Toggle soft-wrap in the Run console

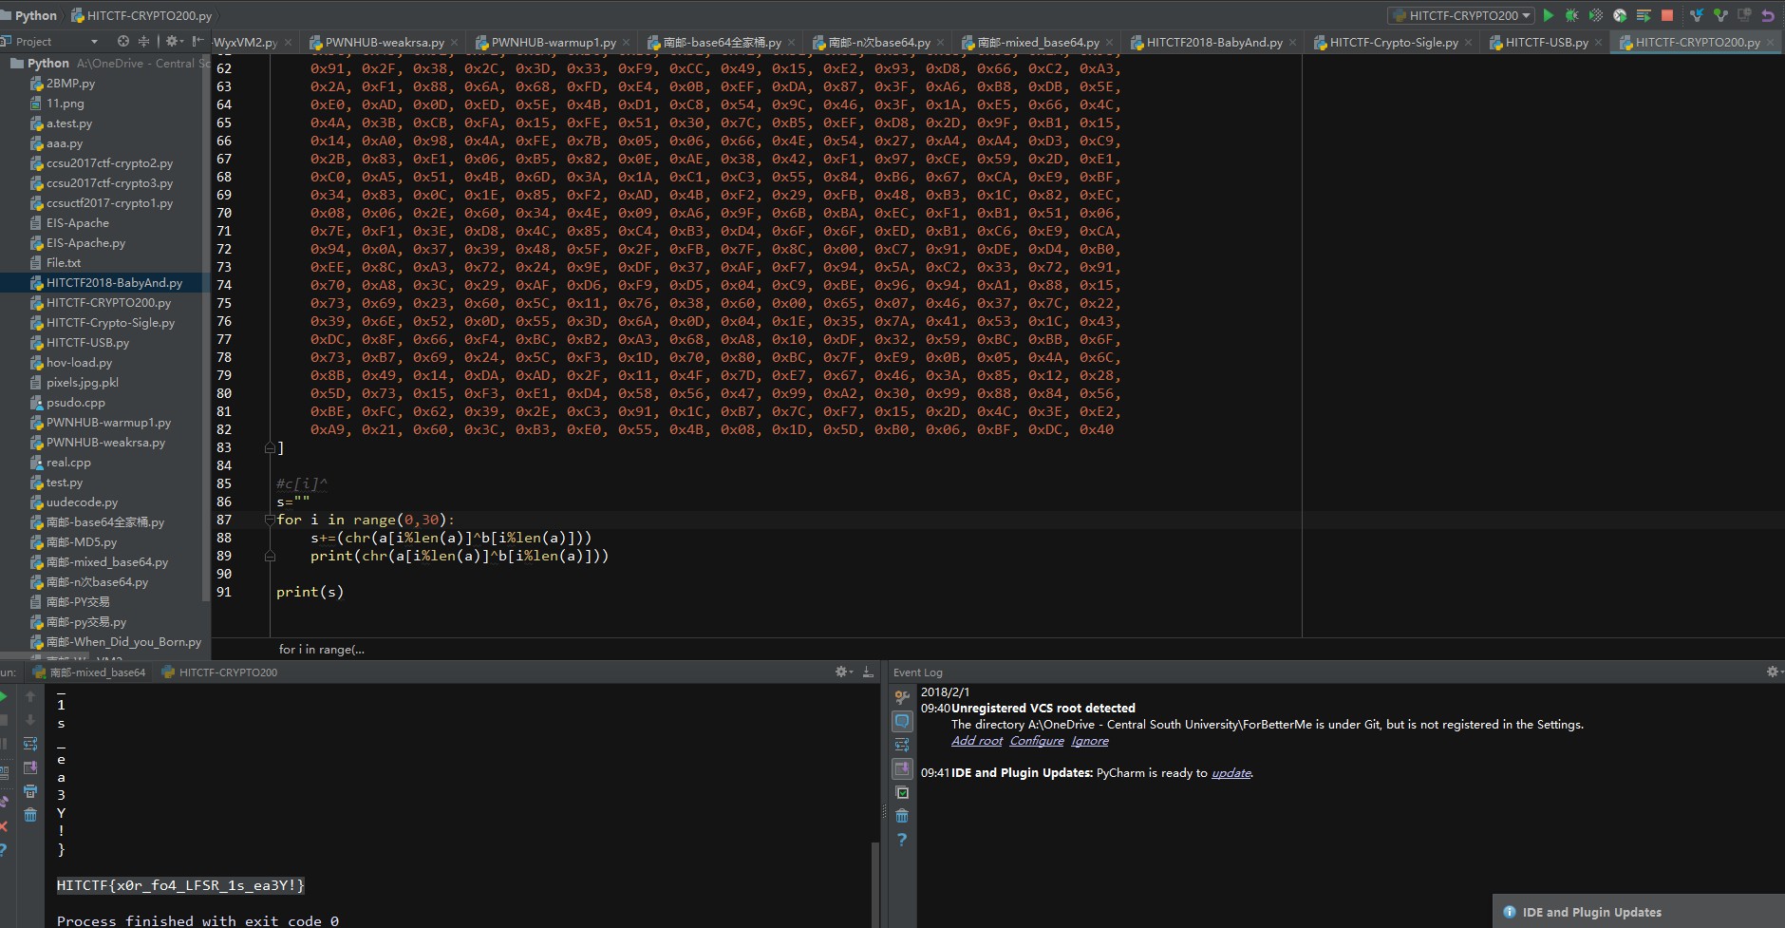(x=30, y=744)
